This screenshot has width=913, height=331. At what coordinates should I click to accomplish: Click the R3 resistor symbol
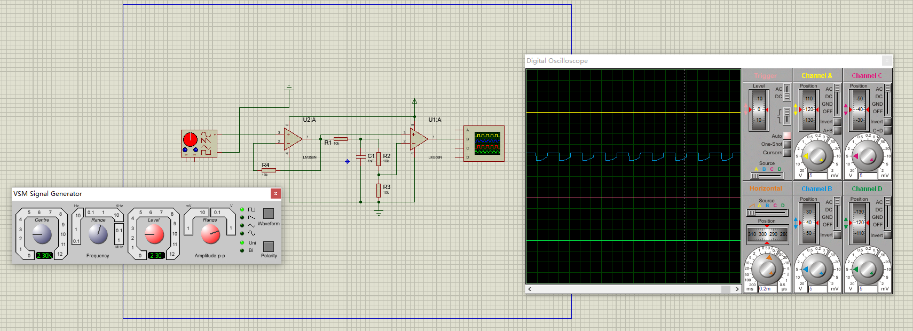(x=379, y=190)
